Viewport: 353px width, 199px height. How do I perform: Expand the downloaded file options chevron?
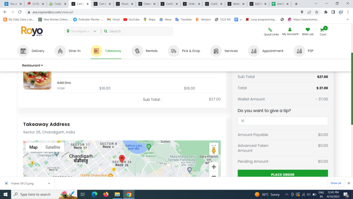[x=49, y=183]
